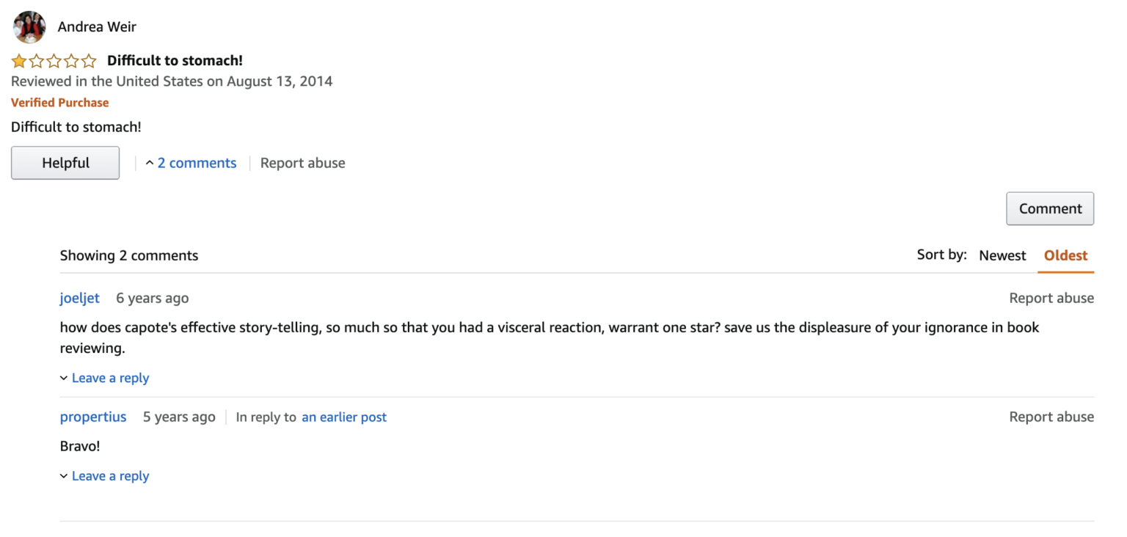Select the Oldest sort option
This screenshot has height=537, width=1127.
point(1065,255)
